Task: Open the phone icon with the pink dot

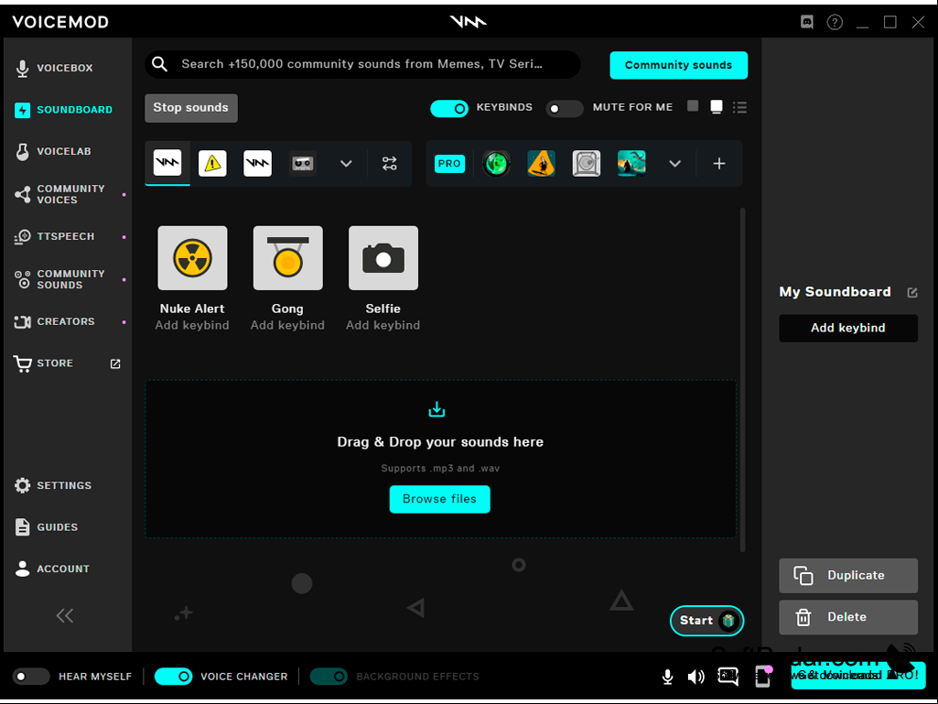Action: (x=763, y=677)
